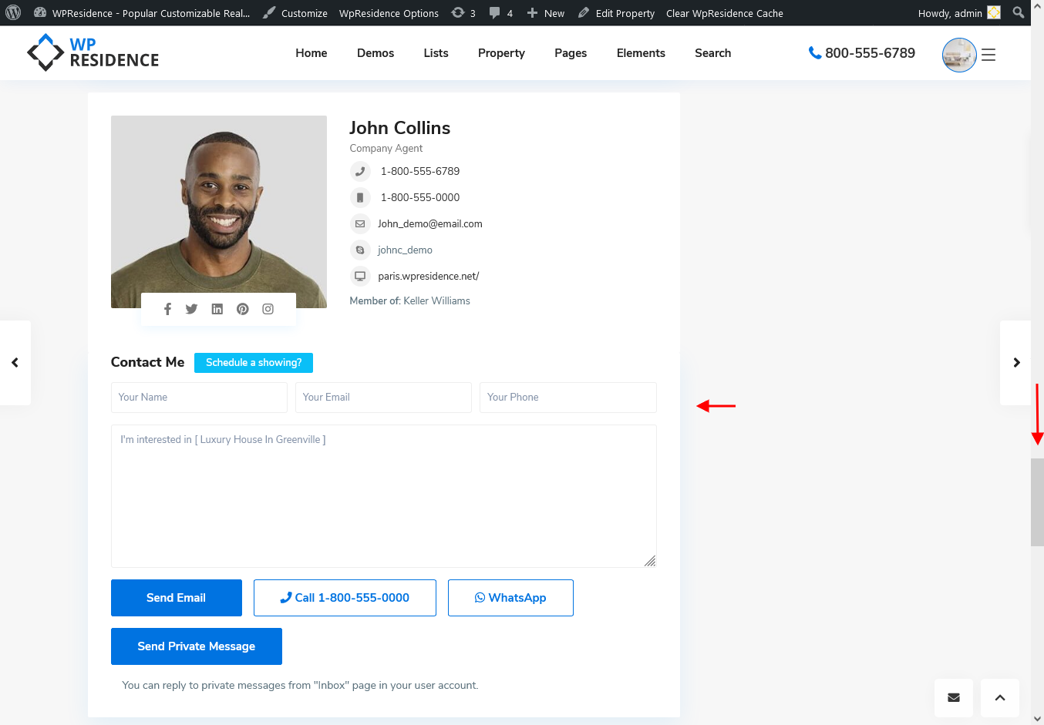Click the website monitor icon

pyautogui.click(x=360, y=276)
